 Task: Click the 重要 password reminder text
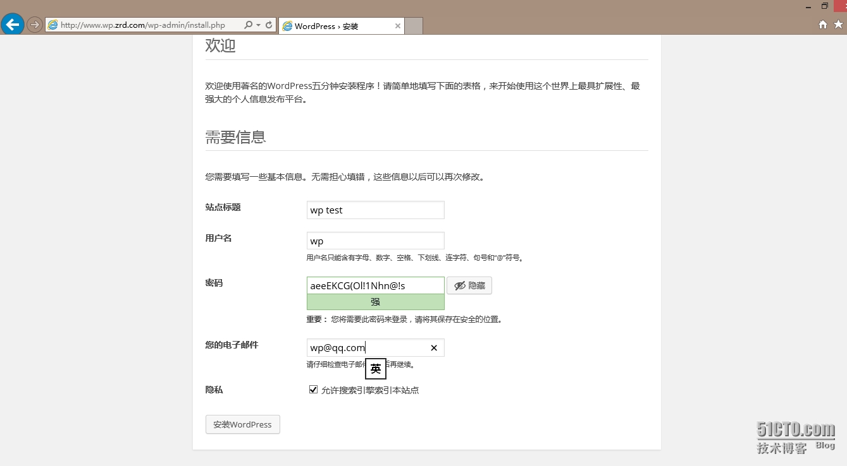(405, 320)
